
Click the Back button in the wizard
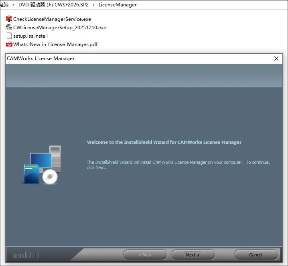(145, 255)
